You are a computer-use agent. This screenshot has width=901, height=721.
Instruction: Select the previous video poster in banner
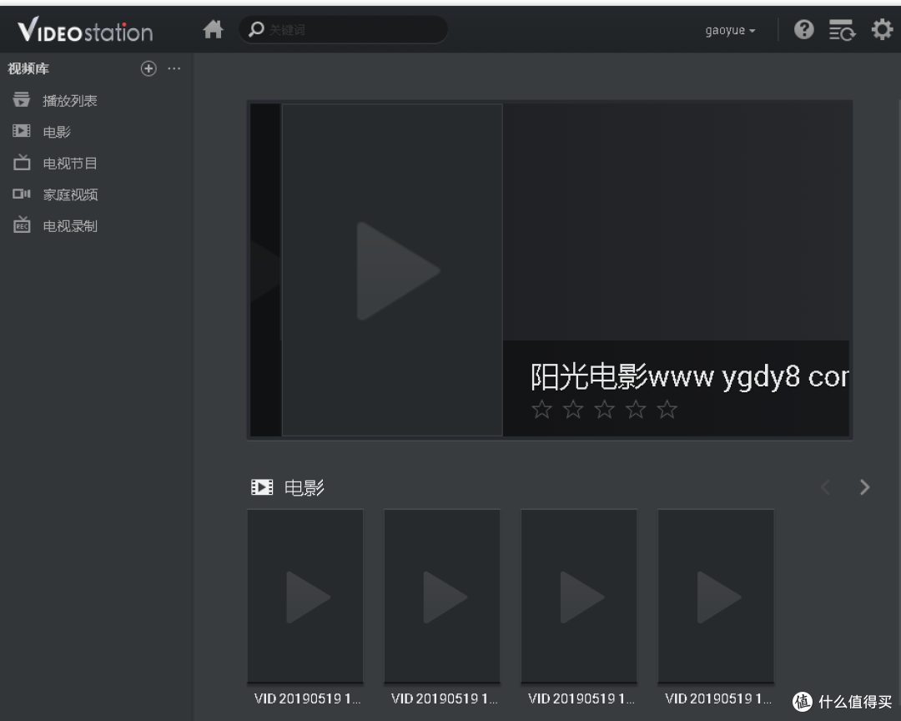(x=265, y=270)
